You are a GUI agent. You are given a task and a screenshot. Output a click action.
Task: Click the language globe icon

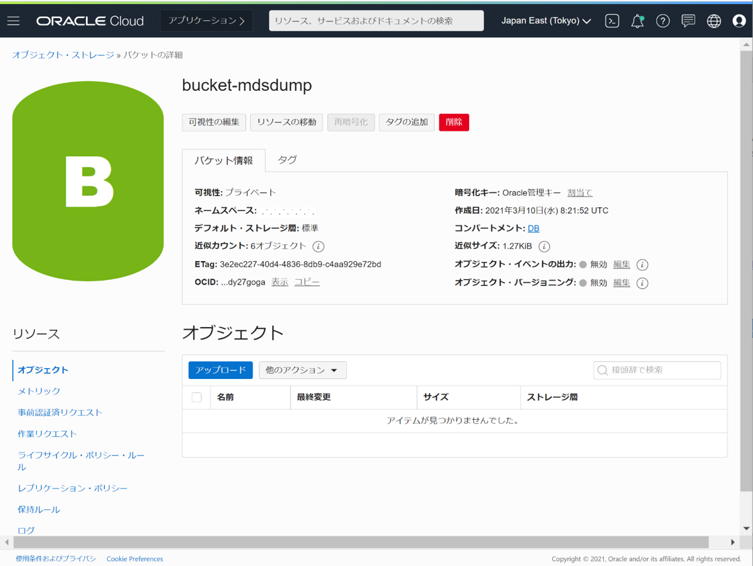point(713,21)
